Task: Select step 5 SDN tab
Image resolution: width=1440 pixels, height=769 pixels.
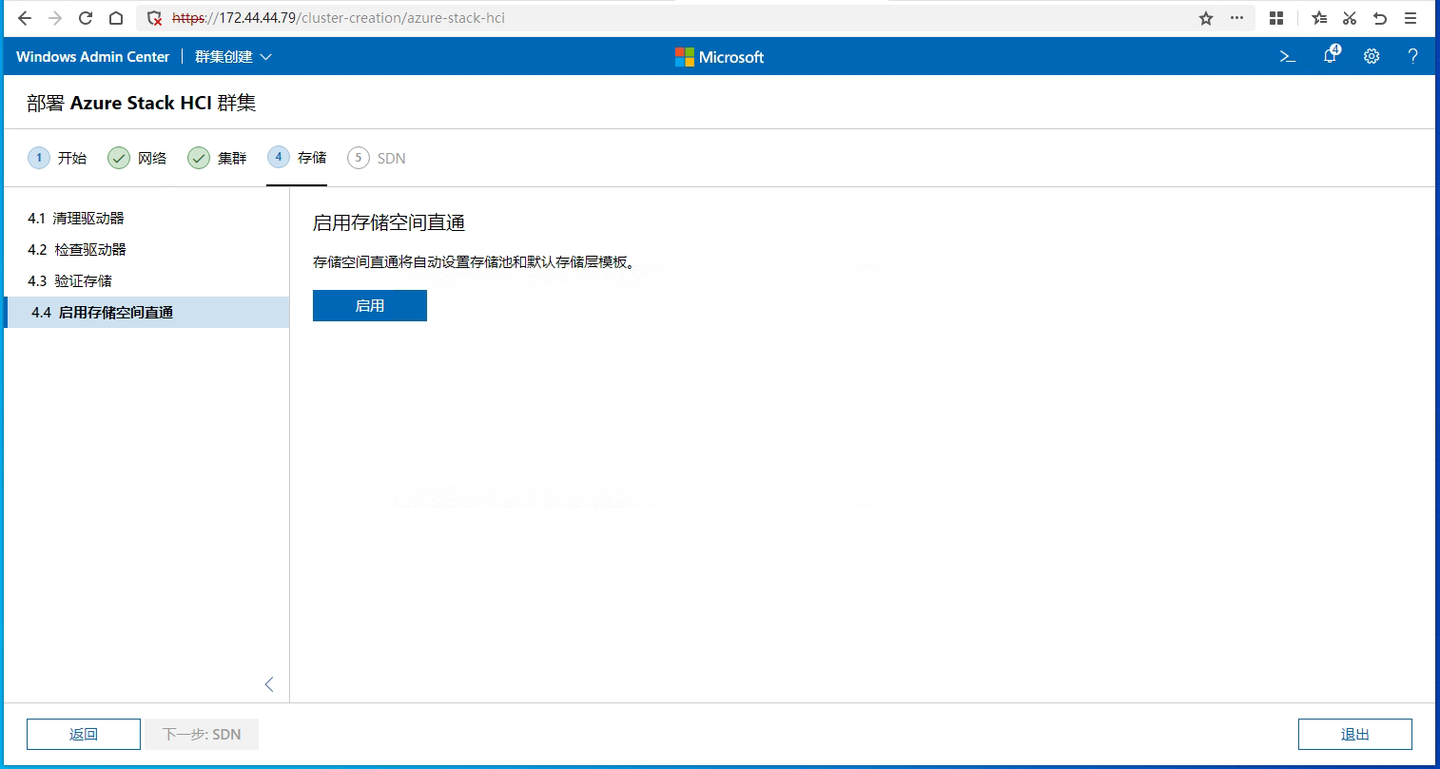Action: coord(377,158)
